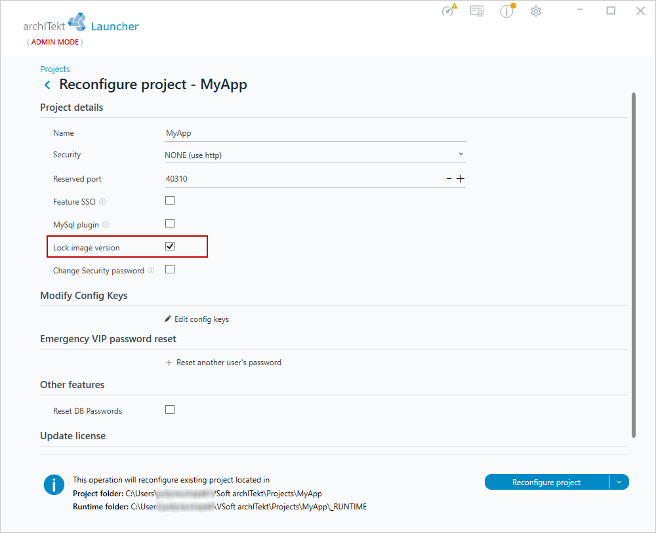Enable the MySql plugin checkbox
Screen dimensions: 656x533
[x=170, y=224]
